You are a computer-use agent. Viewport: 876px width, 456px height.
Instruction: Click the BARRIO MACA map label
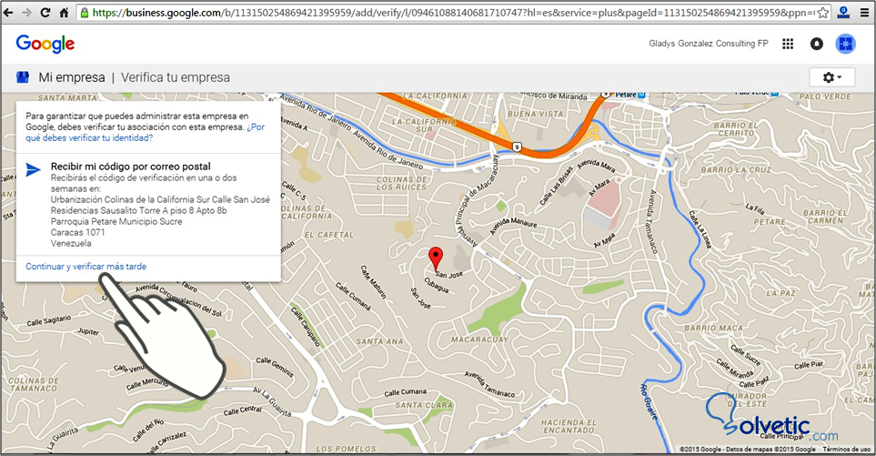(714, 328)
